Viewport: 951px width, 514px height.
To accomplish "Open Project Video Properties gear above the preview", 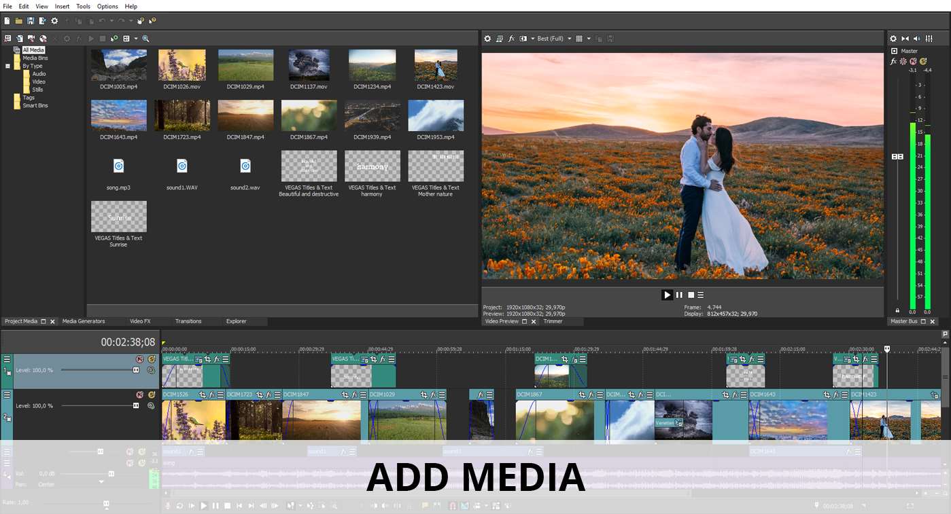I will point(487,39).
